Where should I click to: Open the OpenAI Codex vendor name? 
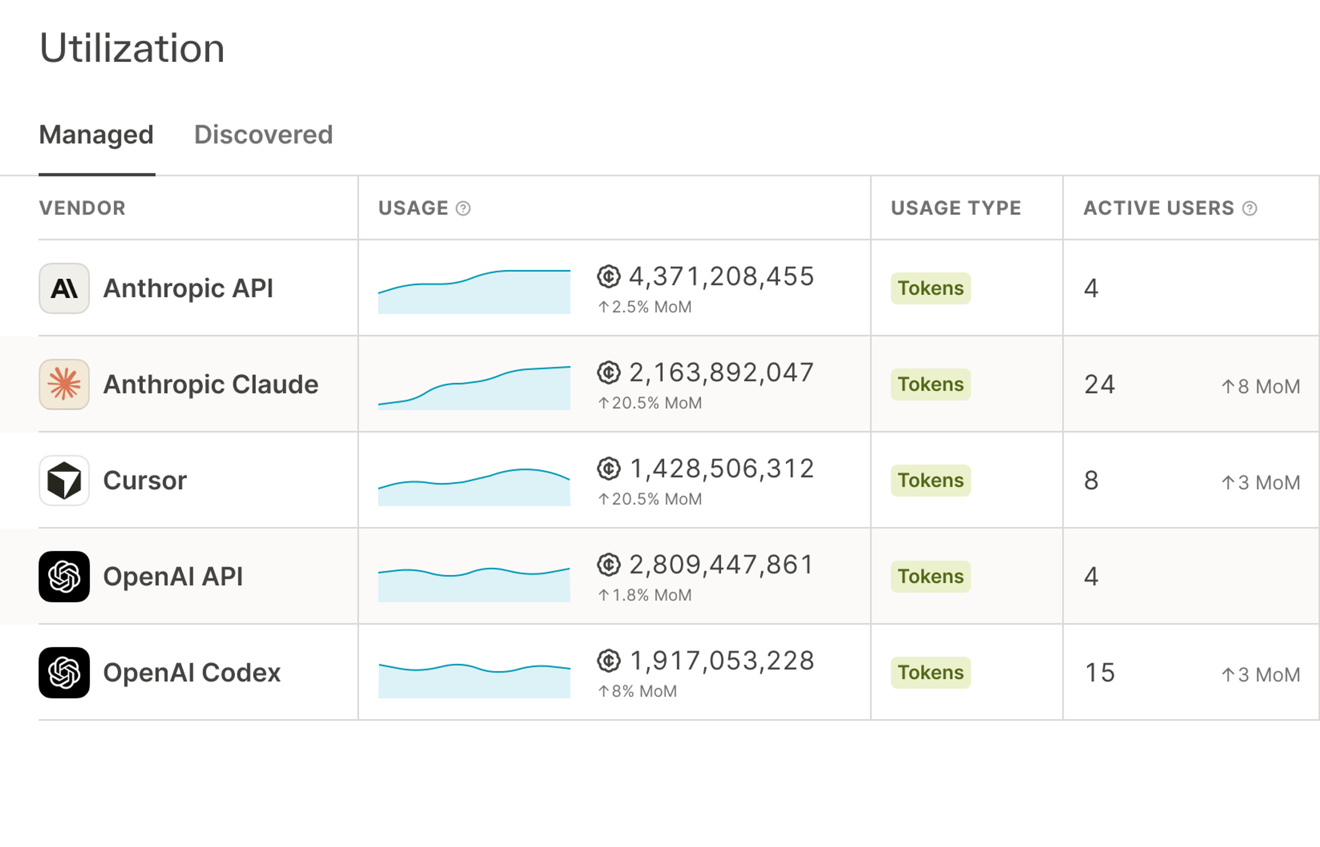192,673
